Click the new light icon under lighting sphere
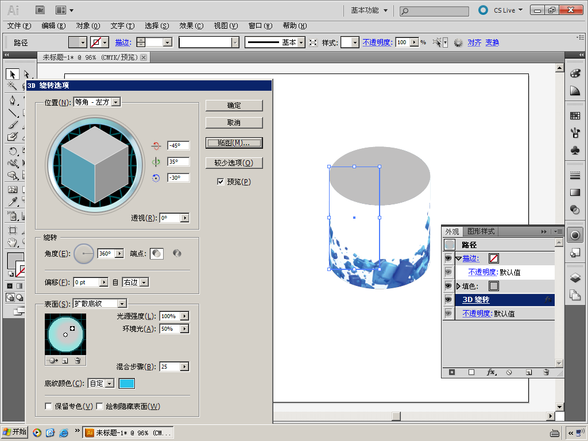Image resolution: width=588 pixels, height=441 pixels. 65,361
